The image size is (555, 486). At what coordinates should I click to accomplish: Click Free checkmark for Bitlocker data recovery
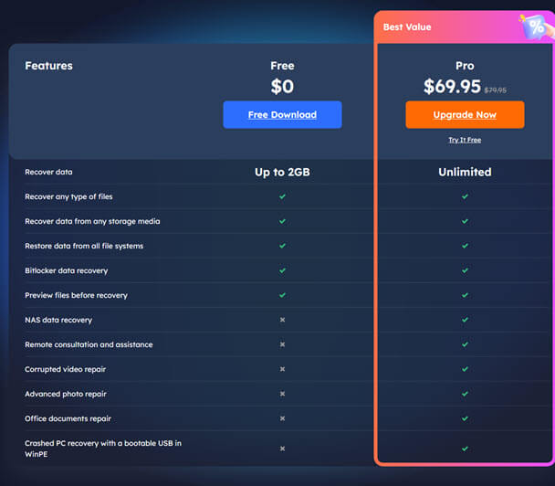282,270
